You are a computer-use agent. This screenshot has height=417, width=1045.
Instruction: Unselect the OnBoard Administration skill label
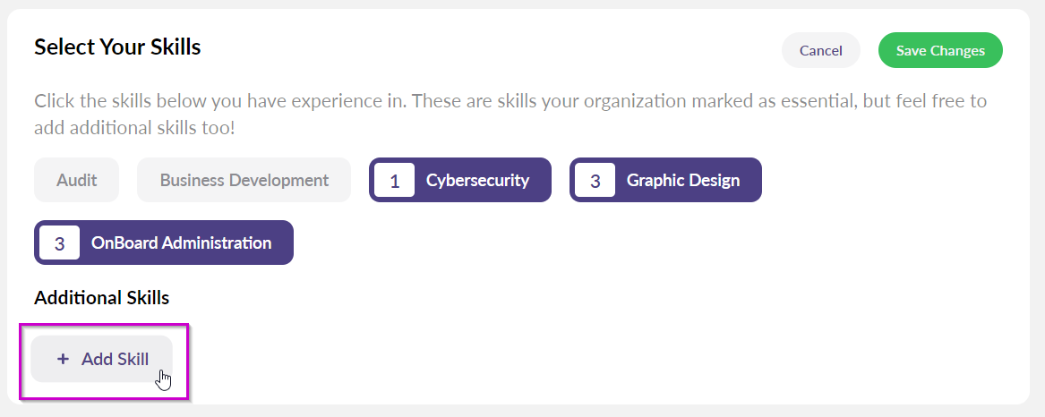click(x=181, y=243)
